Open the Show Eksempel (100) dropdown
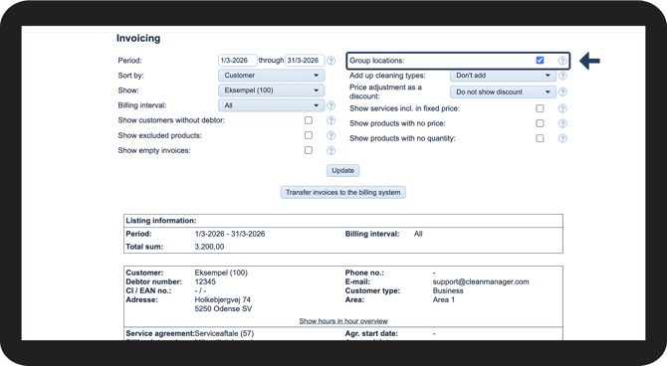 [x=272, y=91]
